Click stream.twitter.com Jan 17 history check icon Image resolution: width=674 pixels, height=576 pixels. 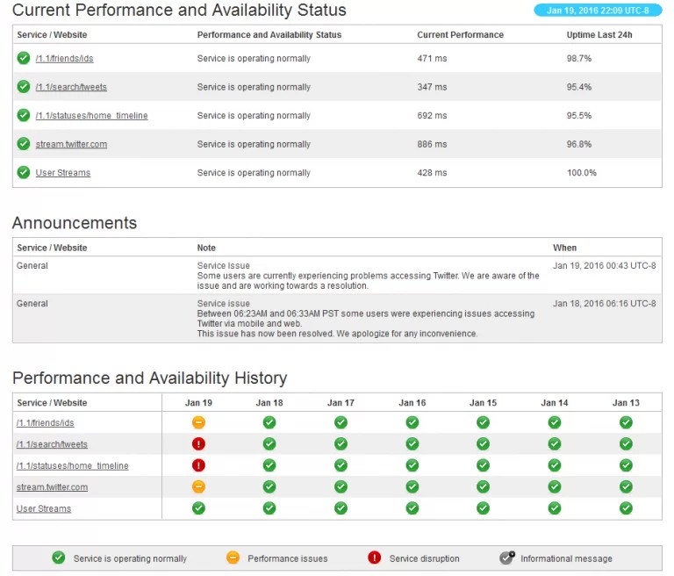[x=341, y=487]
